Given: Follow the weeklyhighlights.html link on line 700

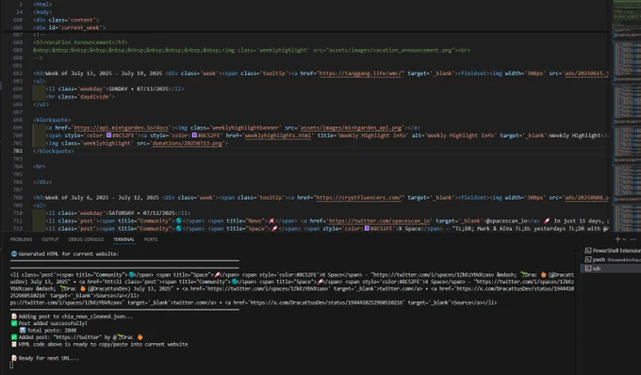Looking at the screenshot, I should [x=278, y=136].
